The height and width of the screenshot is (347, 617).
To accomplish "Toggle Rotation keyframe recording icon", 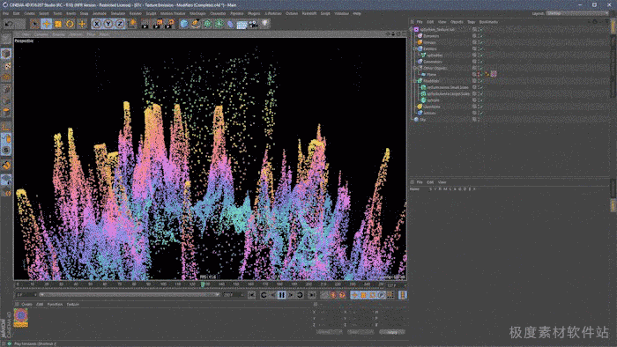I will (x=373, y=295).
